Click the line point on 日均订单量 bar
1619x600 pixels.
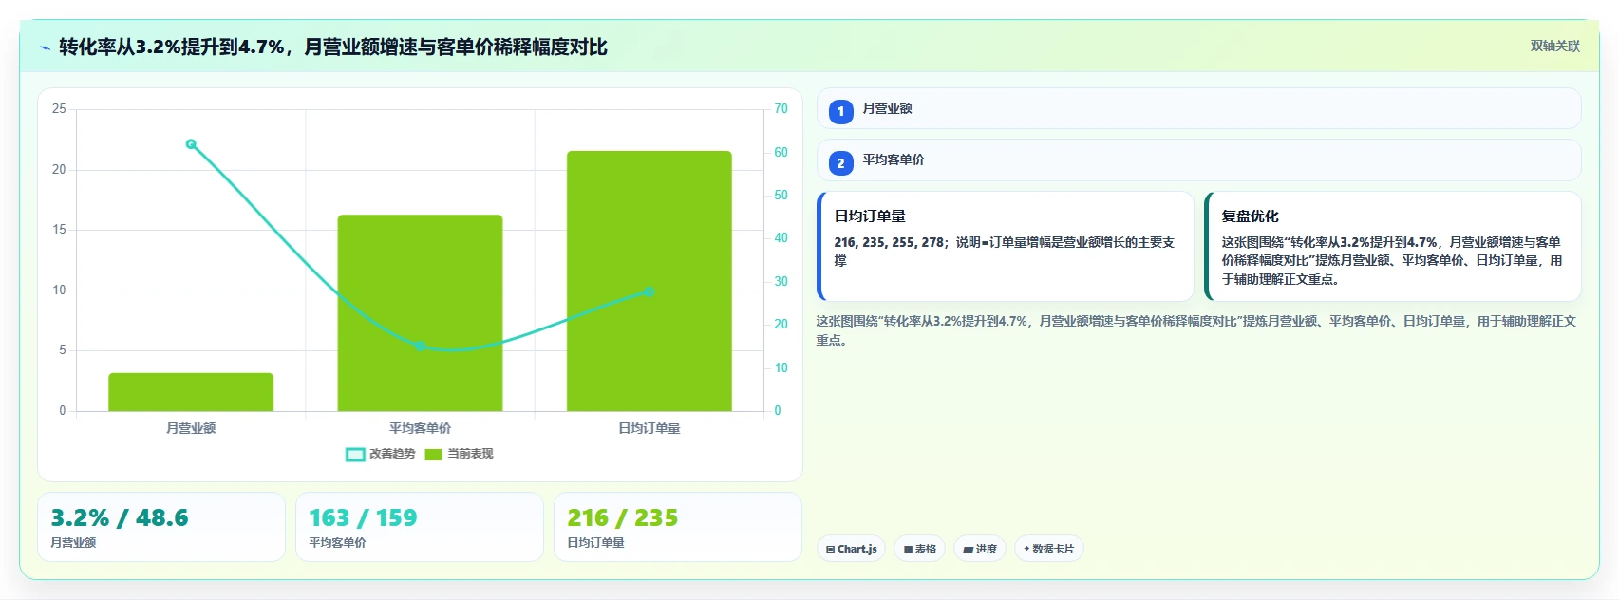pyautogui.click(x=649, y=291)
